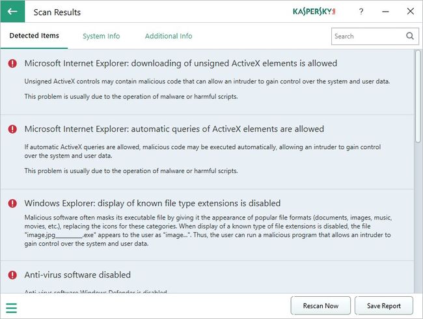Screen dimensions: 423x319
Task: Click the green back arrow button
Action: [x=12, y=12]
